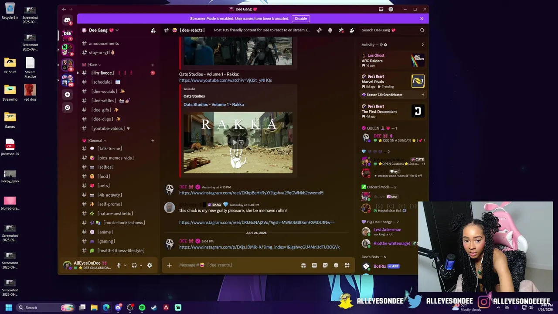
Task: Click the plus attach button in message bar
Action: tap(169, 265)
